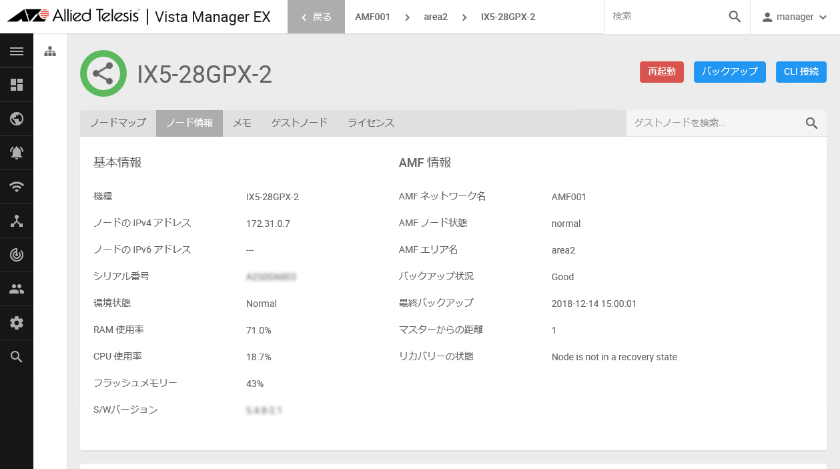The height and width of the screenshot is (469, 840).
Task: Click the hierarchy tree icon in secondary panel
Action: coord(50,51)
